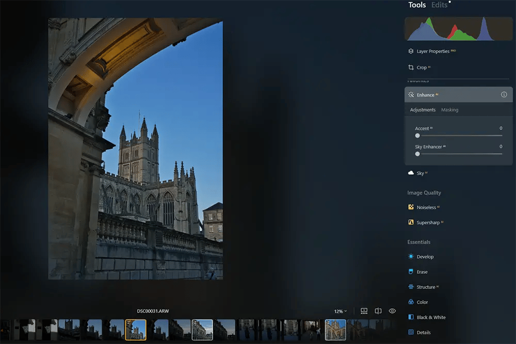Select the orange-bordered thumbnail in the filmstrip
The width and height of the screenshot is (516, 344).
pos(136,330)
